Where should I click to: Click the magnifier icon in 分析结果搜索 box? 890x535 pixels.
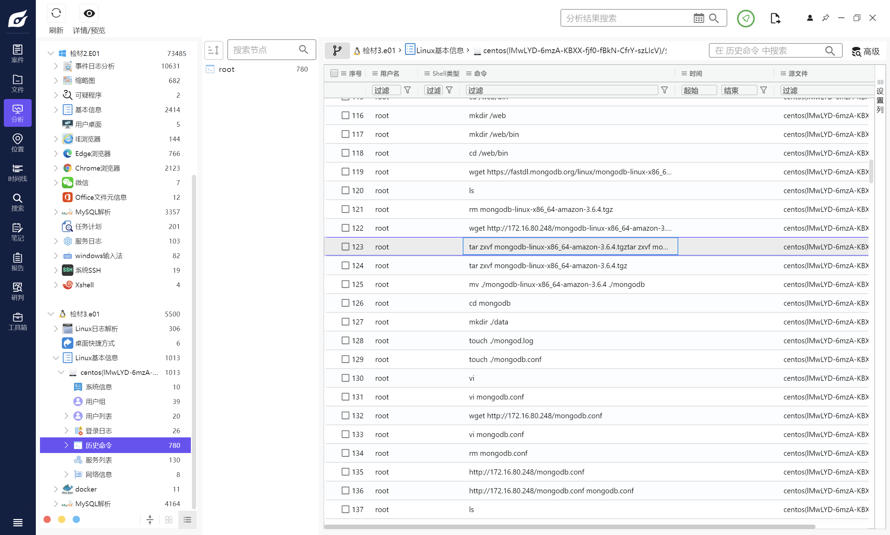click(x=714, y=18)
